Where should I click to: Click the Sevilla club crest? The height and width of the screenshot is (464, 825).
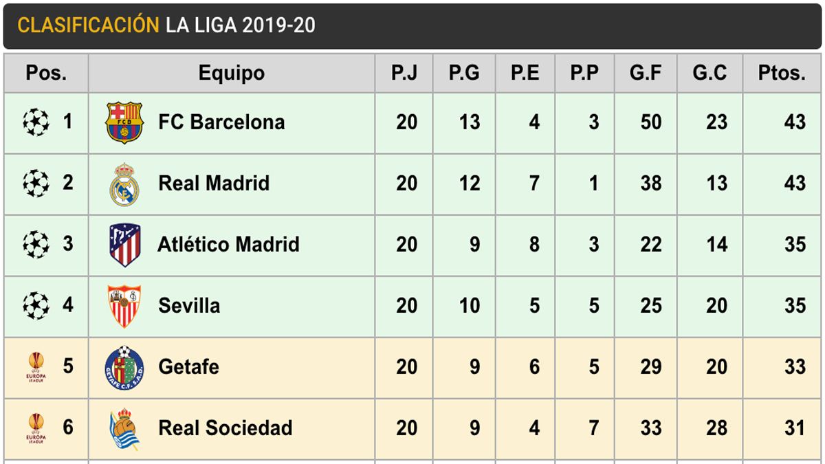(124, 306)
